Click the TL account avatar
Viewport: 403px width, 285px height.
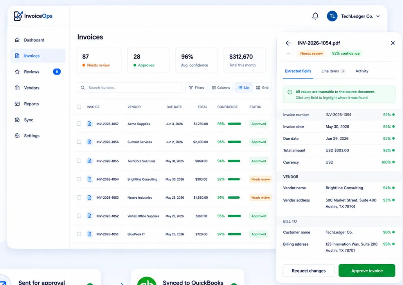[332, 16]
